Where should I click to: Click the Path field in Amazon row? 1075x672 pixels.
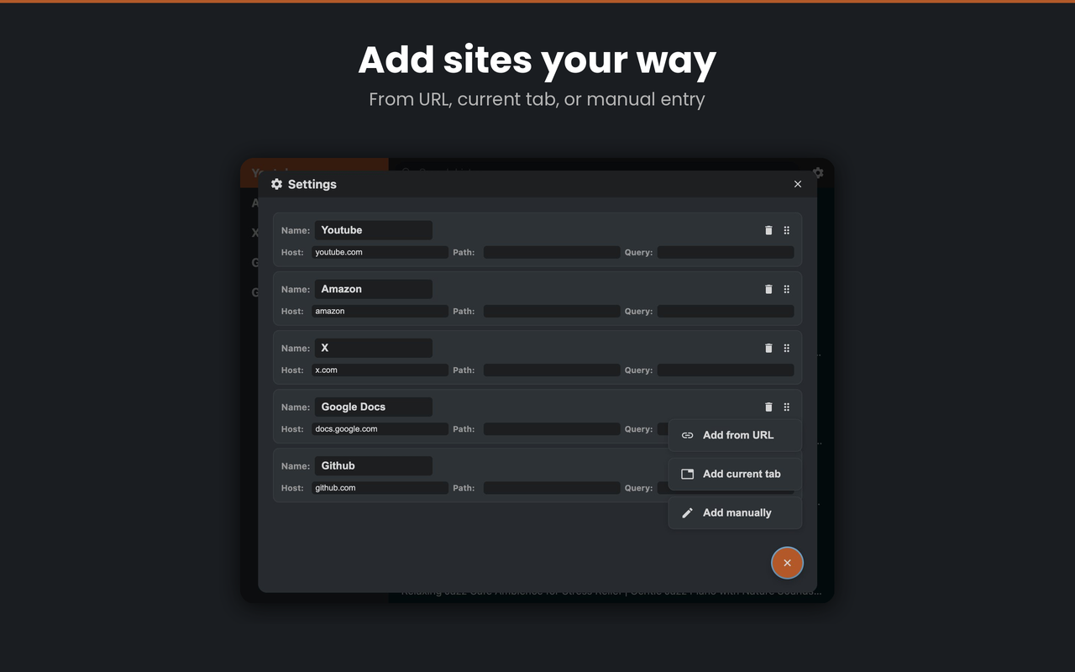pyautogui.click(x=552, y=311)
